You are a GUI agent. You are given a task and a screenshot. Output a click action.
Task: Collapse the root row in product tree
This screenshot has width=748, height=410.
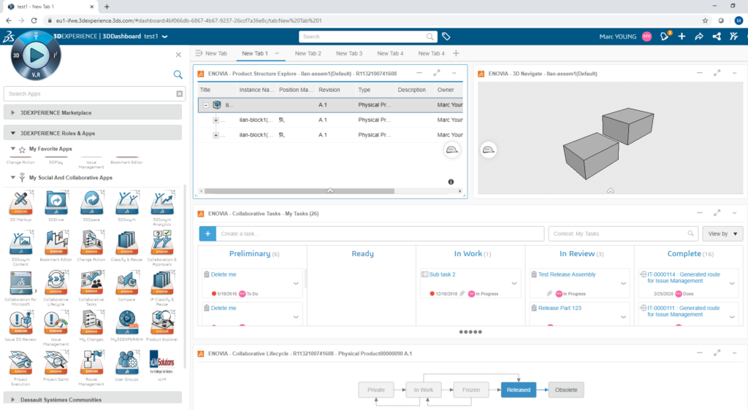coord(206,105)
